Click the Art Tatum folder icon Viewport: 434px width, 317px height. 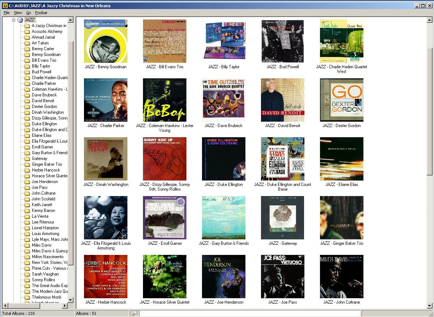pyautogui.click(x=27, y=43)
